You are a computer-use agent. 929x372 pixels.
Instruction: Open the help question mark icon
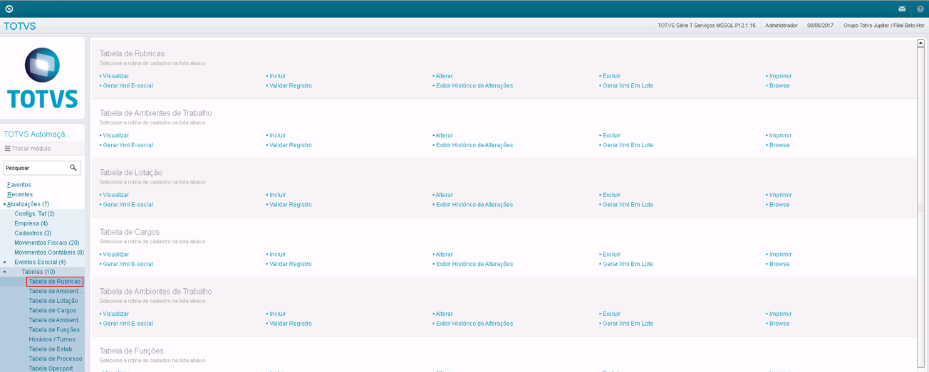click(x=920, y=9)
